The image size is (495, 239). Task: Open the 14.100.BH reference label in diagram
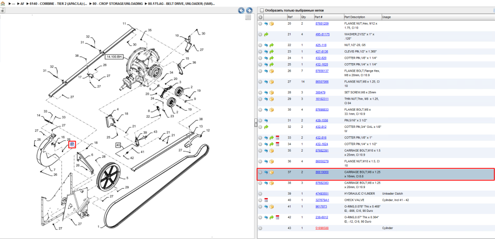(114, 57)
